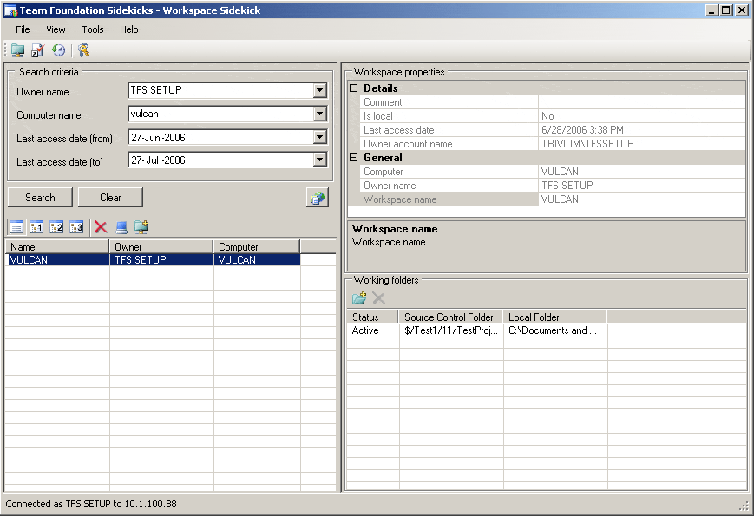Click the VULCAN computer cell in workspace list
The height and width of the screenshot is (516, 754).
coord(258,260)
